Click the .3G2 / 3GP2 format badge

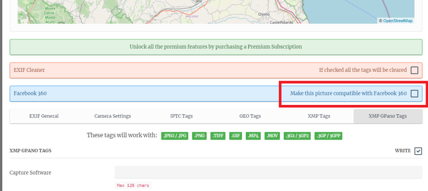297,136
